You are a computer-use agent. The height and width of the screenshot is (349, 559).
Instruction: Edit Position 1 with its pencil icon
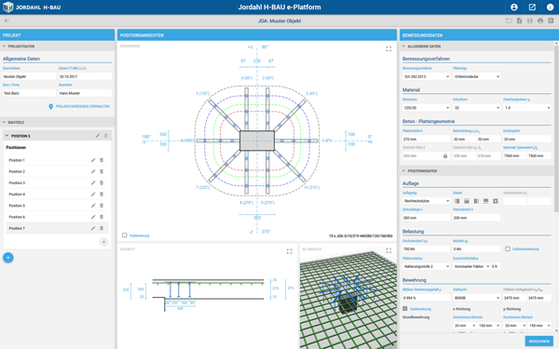pyautogui.click(x=93, y=160)
